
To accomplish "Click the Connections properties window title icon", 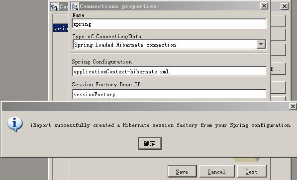I will click(75, 6).
